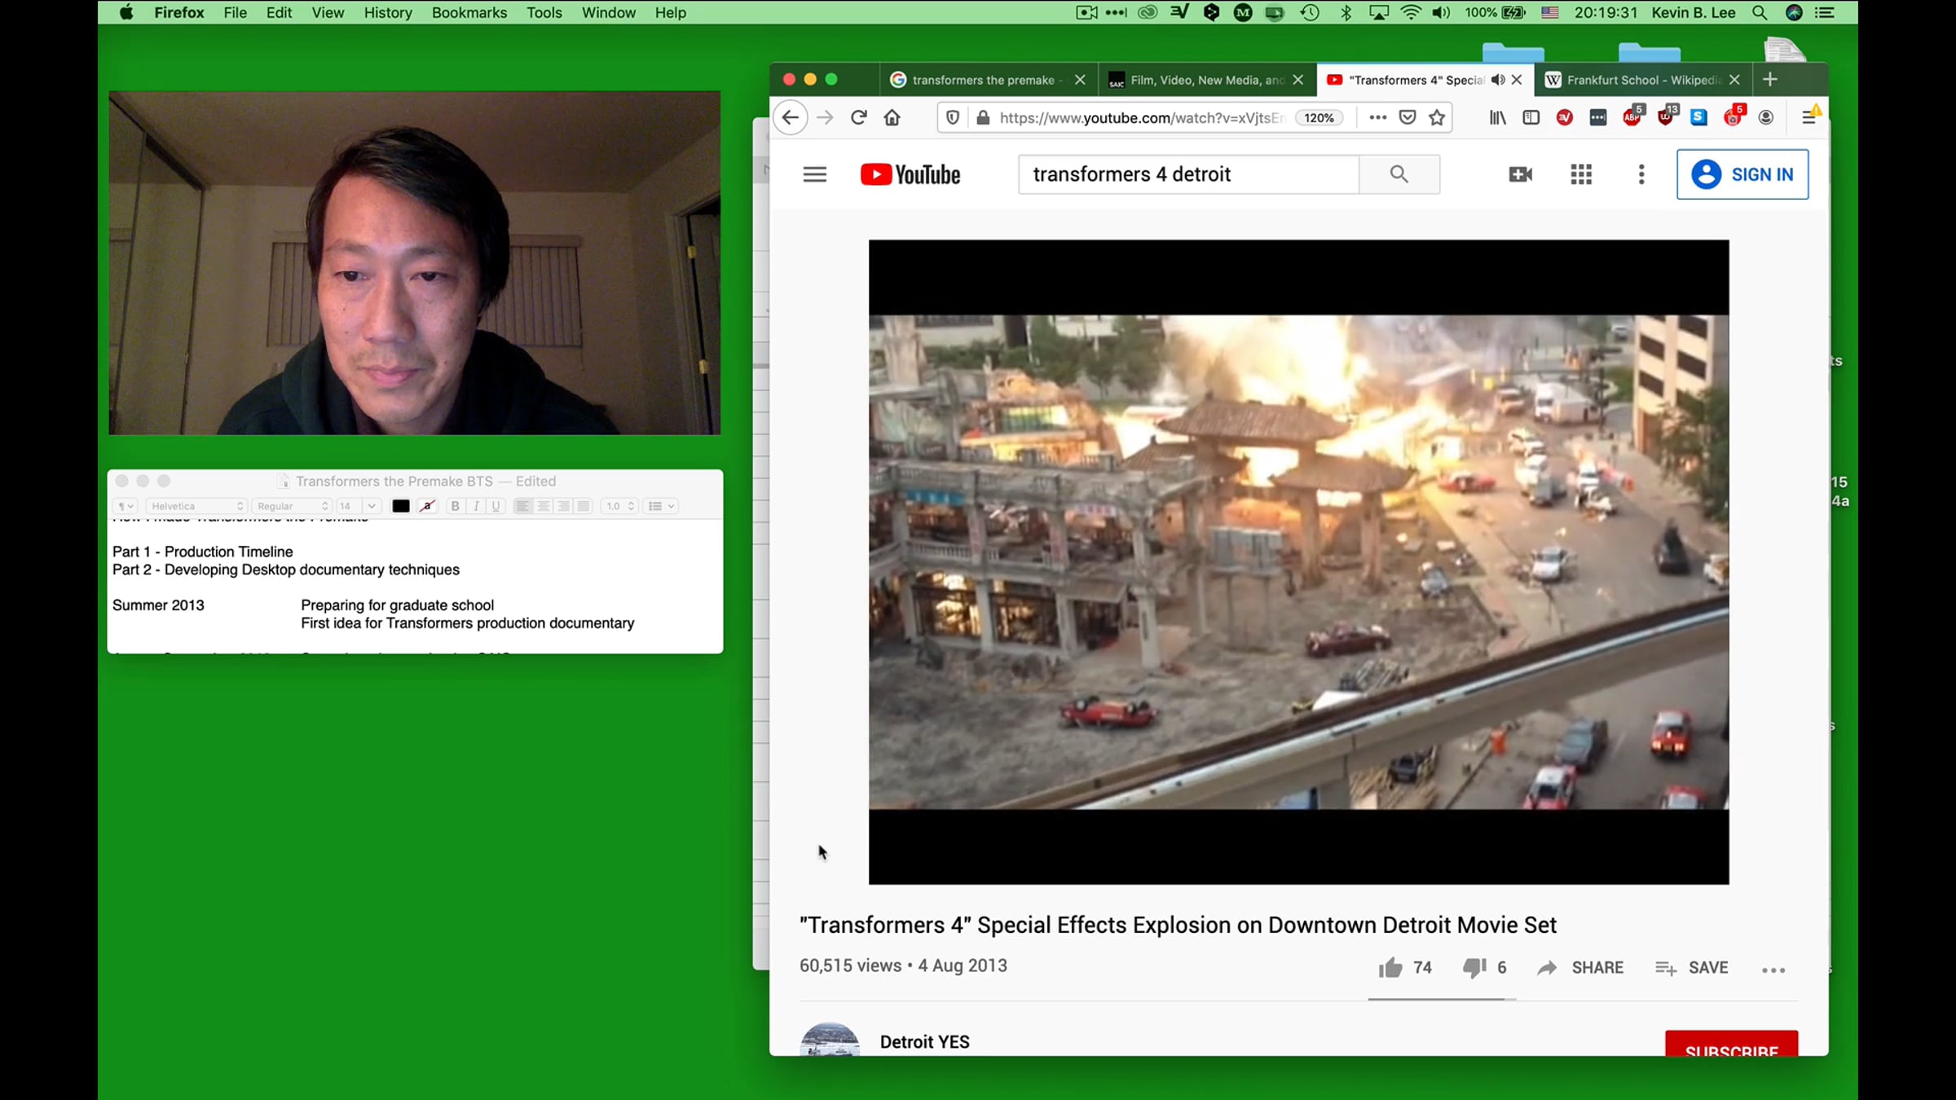The width and height of the screenshot is (1956, 1100).
Task: Open the Tools menu
Action: [544, 12]
